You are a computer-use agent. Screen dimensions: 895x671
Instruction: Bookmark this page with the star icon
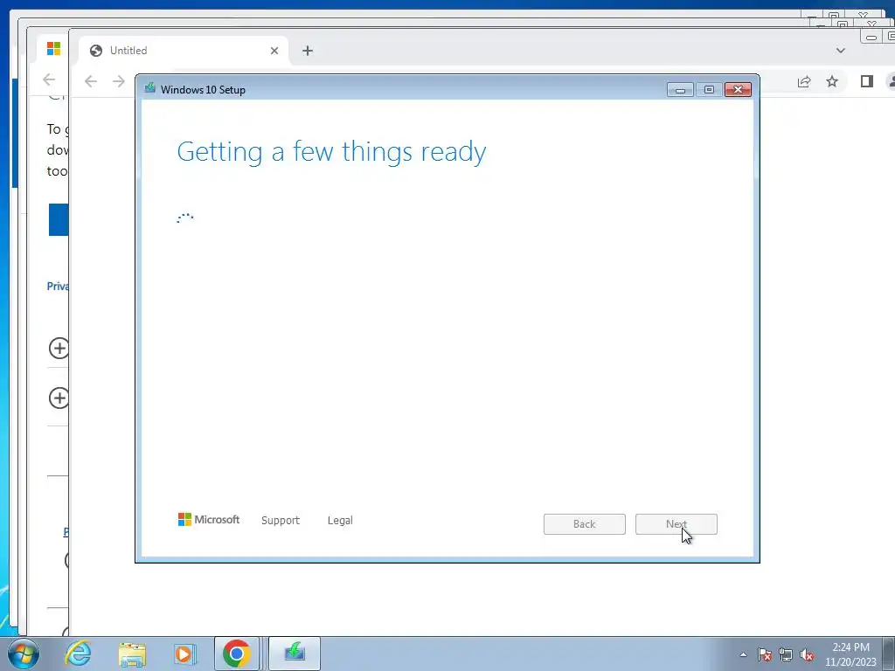point(832,81)
